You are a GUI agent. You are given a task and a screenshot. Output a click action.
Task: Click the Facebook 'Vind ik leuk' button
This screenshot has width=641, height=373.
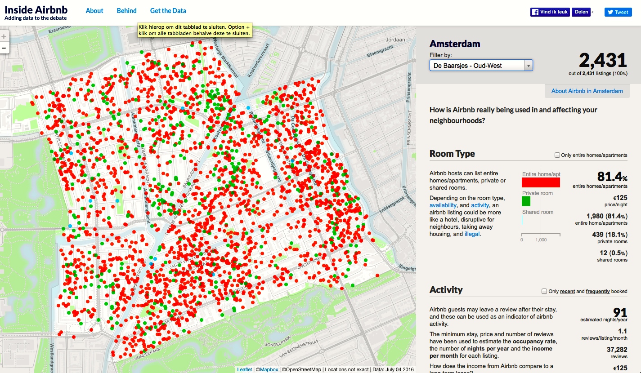[550, 12]
